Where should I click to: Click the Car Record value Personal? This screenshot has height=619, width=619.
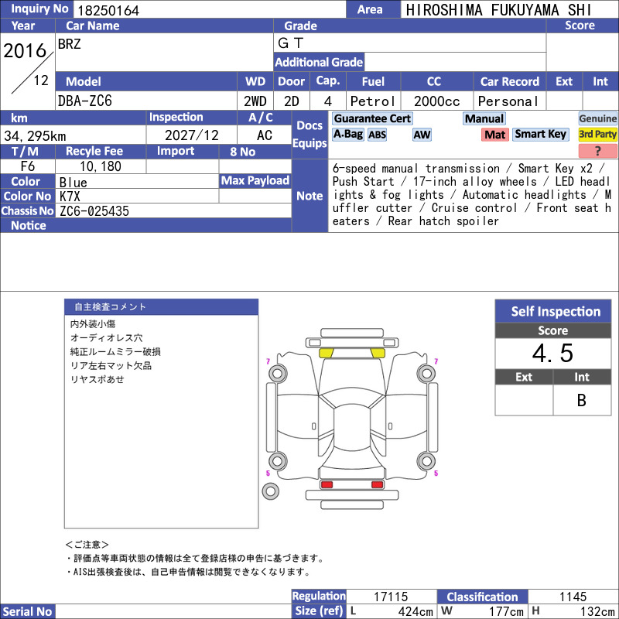508,101
